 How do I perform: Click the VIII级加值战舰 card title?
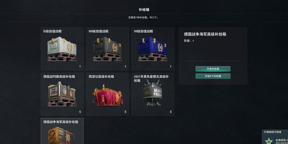click(x=98, y=31)
